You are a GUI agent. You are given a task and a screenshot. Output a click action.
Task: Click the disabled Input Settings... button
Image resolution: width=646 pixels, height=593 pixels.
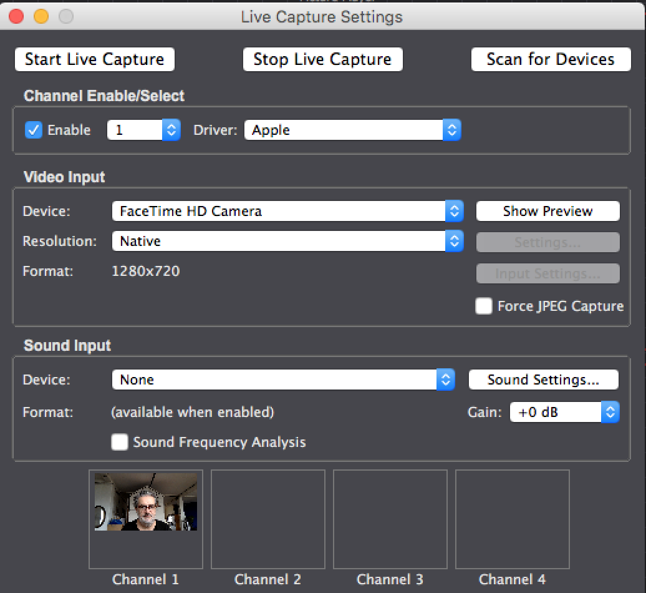click(x=548, y=273)
